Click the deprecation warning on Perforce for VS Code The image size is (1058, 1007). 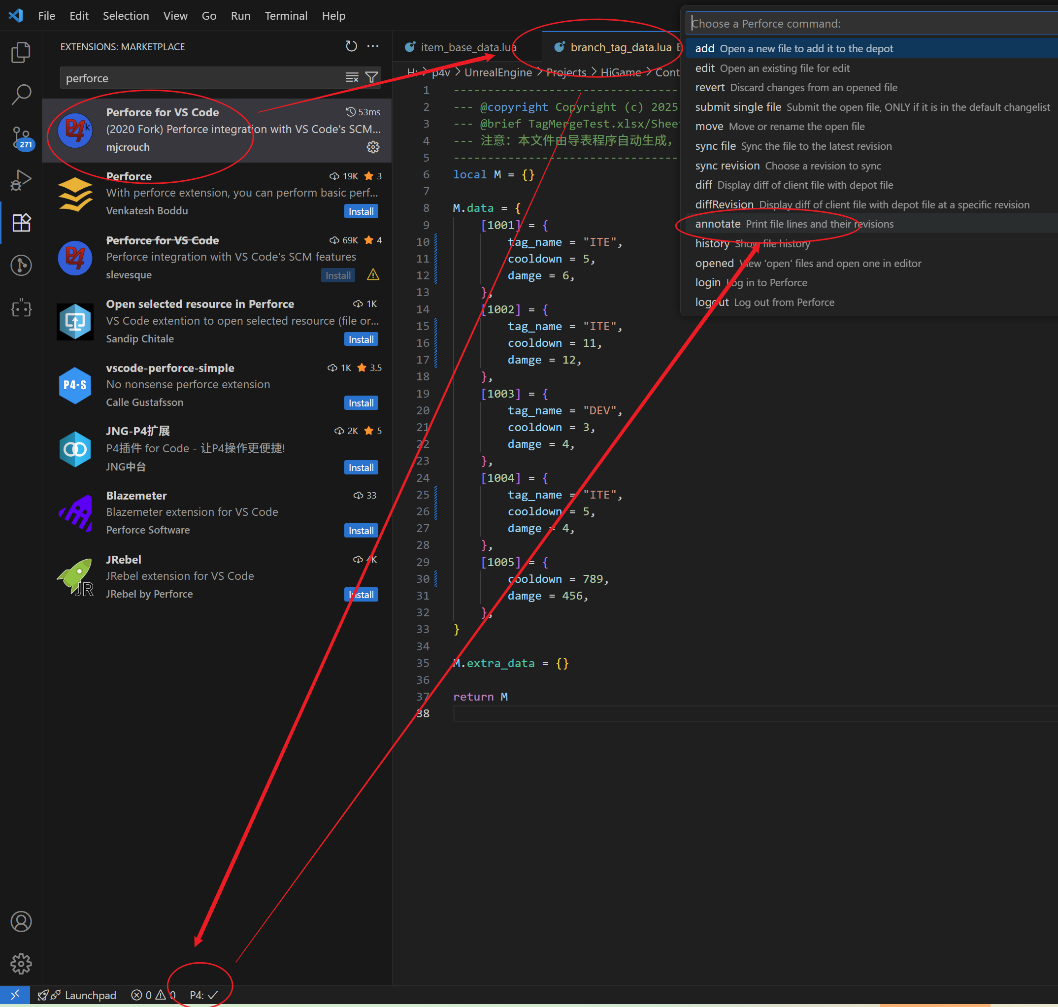click(x=372, y=274)
